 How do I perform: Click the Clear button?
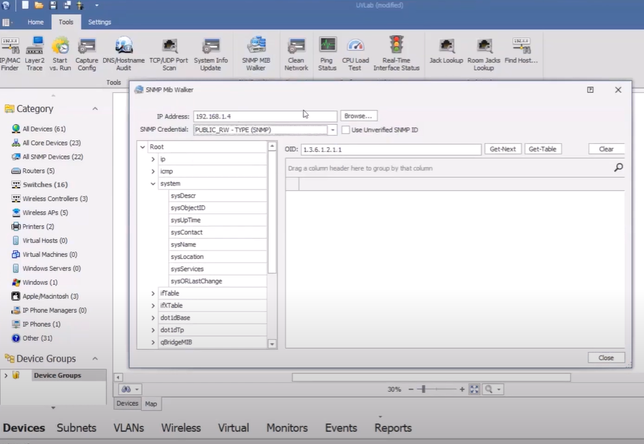(x=606, y=149)
